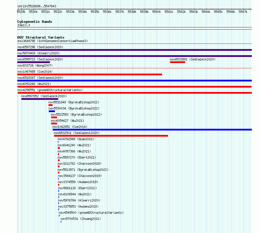The image size is (260, 233).
Task: Click the nsv5661126 (Ebert2021) label
Action: (77, 188)
